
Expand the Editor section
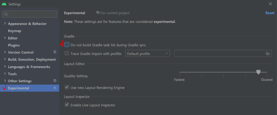click(x=5, y=38)
